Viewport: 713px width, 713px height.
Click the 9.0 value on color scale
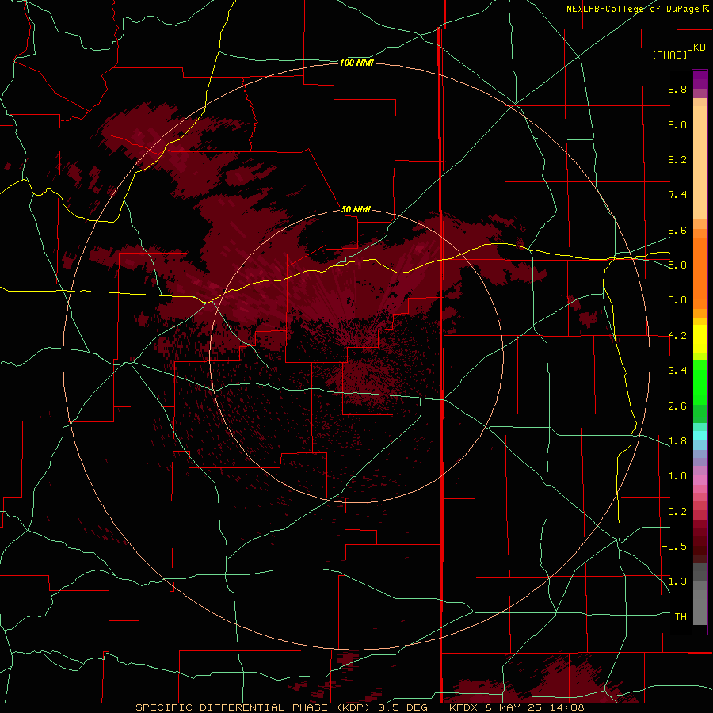pos(677,124)
